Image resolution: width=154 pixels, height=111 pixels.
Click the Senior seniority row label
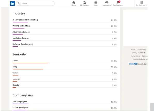pyautogui.click(x=15, y=60)
